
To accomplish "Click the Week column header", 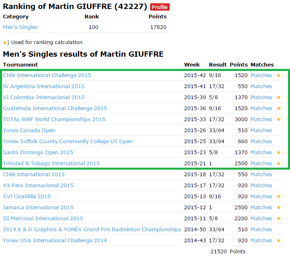I will tap(192, 64).
